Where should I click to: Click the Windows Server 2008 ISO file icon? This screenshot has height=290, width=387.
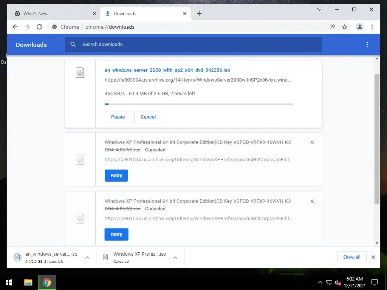pyautogui.click(x=80, y=72)
